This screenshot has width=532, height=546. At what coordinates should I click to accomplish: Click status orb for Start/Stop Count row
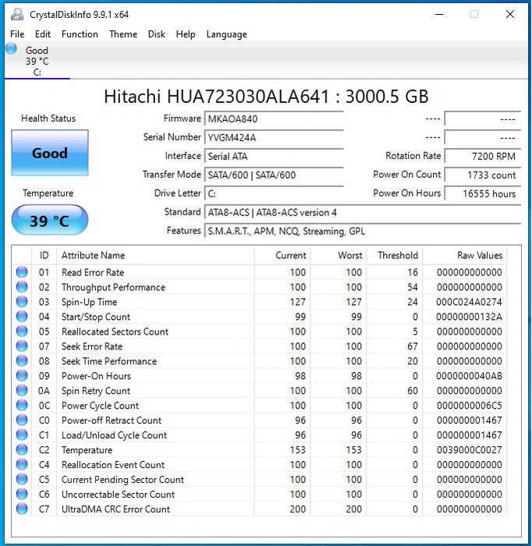(22, 316)
